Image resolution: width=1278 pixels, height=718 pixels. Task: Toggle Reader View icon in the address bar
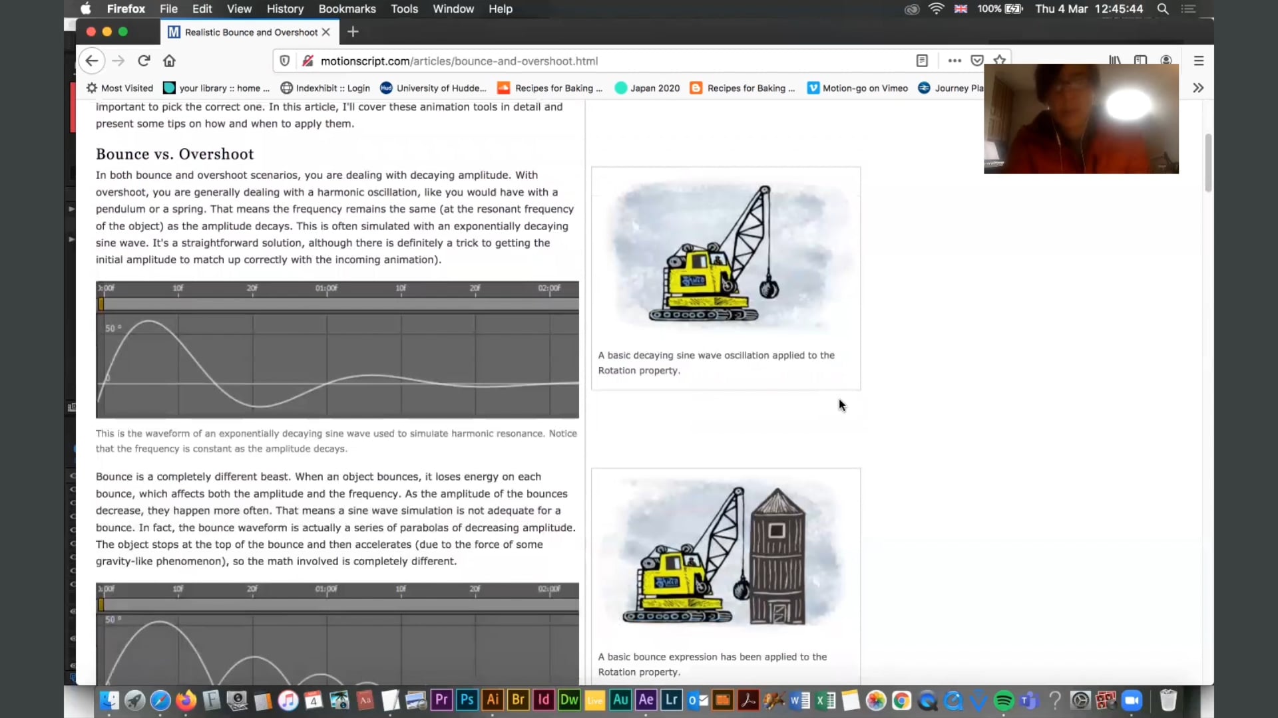click(x=922, y=61)
